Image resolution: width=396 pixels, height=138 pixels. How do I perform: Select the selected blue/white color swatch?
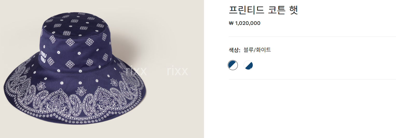[233, 65]
